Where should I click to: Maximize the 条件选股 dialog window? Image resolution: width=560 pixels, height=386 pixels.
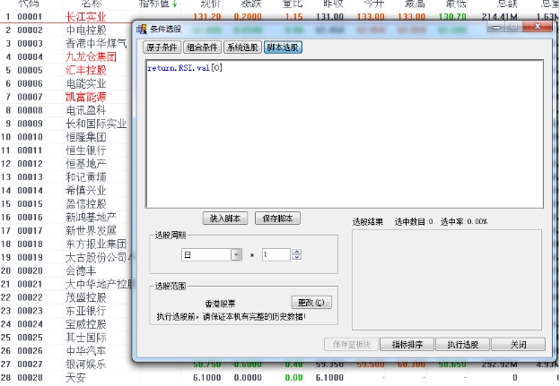click(x=512, y=28)
